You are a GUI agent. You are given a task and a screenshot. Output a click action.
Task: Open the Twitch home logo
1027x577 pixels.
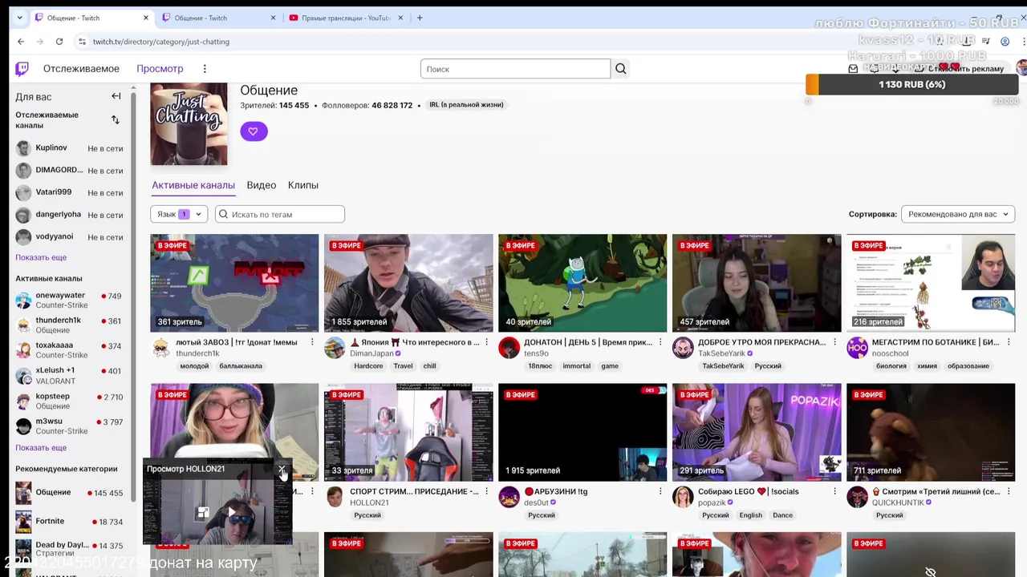pyautogui.click(x=22, y=69)
